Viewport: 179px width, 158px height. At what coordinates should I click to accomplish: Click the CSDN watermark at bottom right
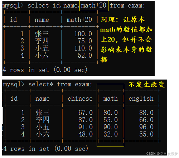162,154
